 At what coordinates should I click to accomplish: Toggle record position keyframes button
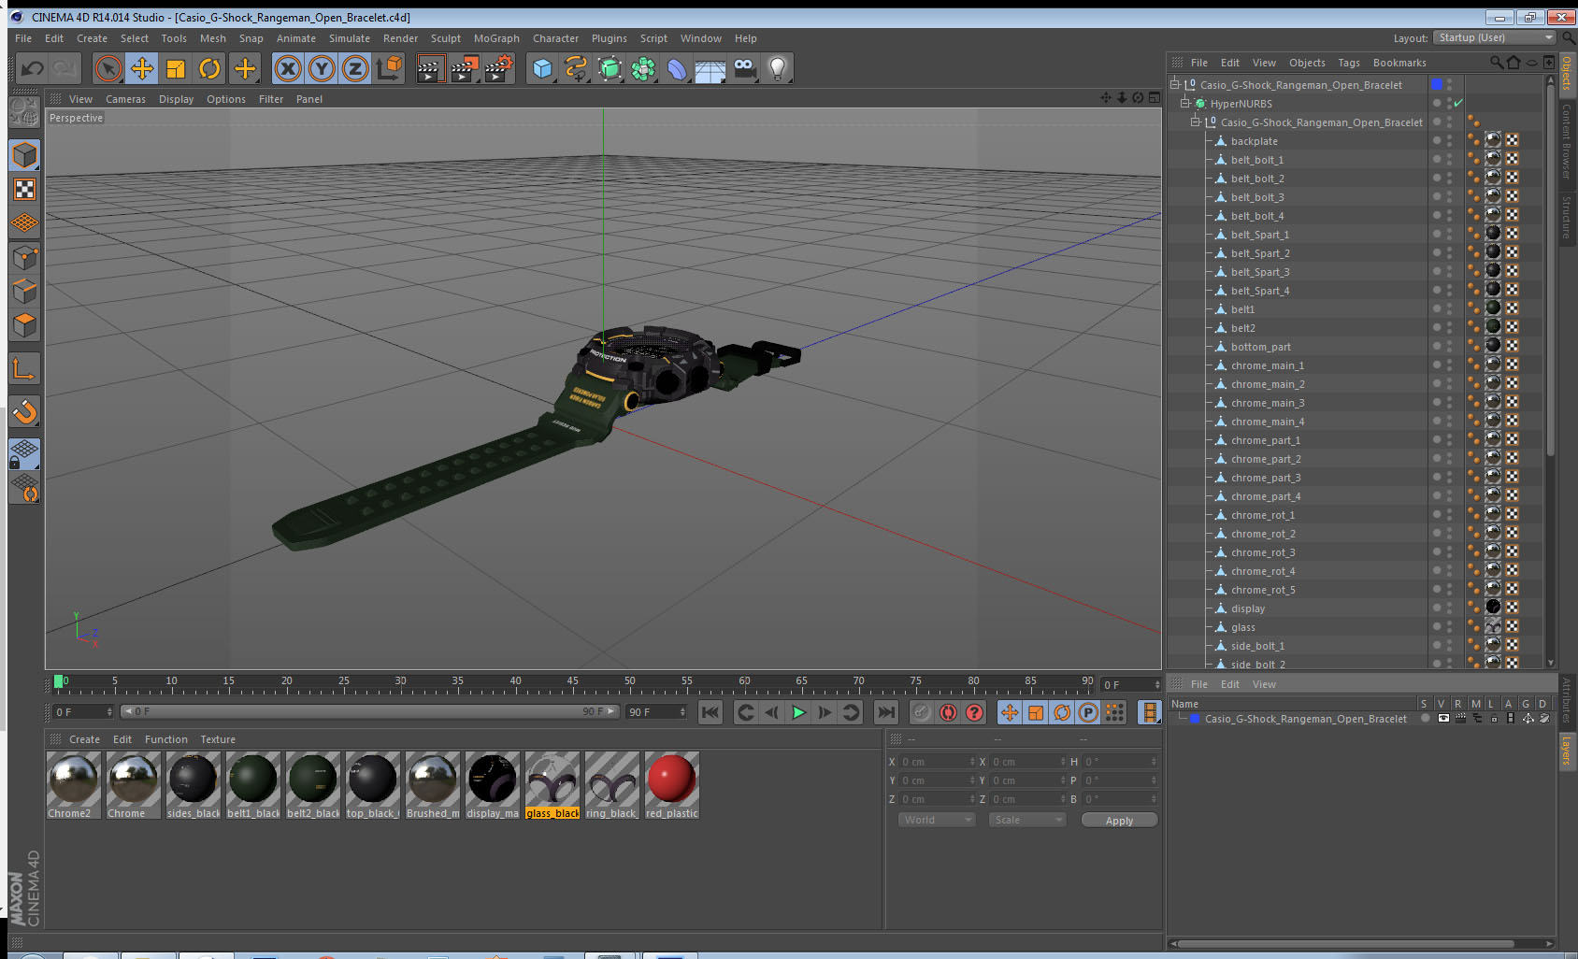[1010, 712]
